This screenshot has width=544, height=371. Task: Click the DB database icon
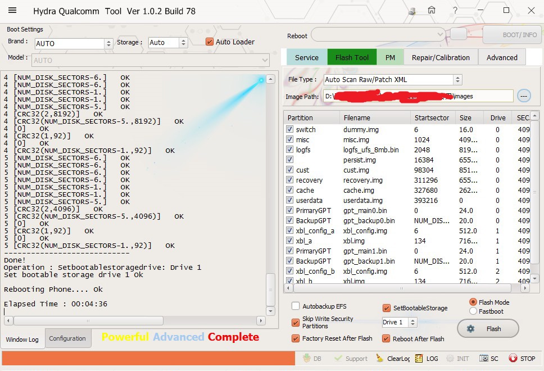point(307,358)
